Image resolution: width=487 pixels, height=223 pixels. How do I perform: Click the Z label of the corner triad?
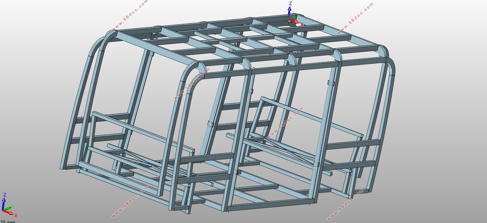(4, 195)
